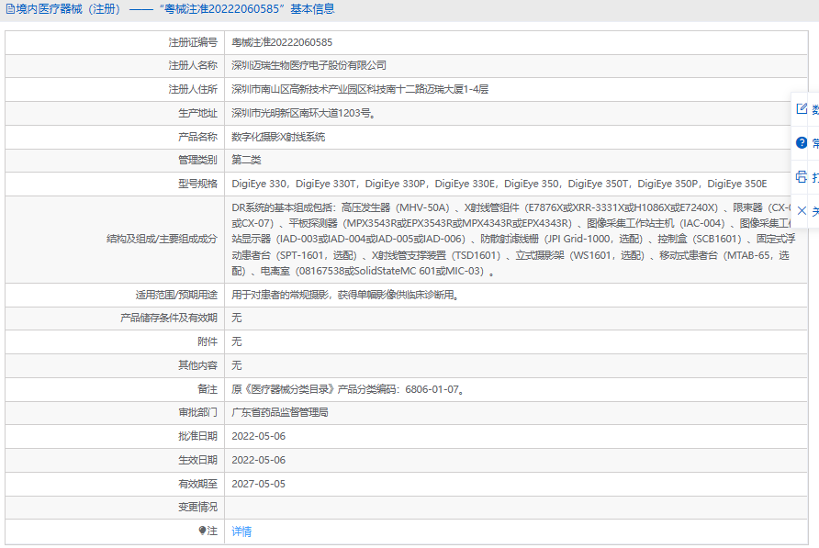Click the 注册人名称 row label

tap(193, 65)
